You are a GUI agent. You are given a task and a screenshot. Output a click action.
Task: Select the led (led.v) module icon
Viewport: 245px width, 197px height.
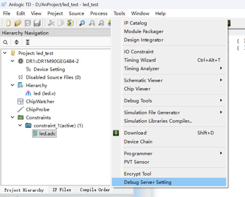click(28, 93)
